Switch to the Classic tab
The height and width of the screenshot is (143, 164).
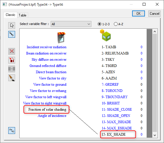point(11,15)
